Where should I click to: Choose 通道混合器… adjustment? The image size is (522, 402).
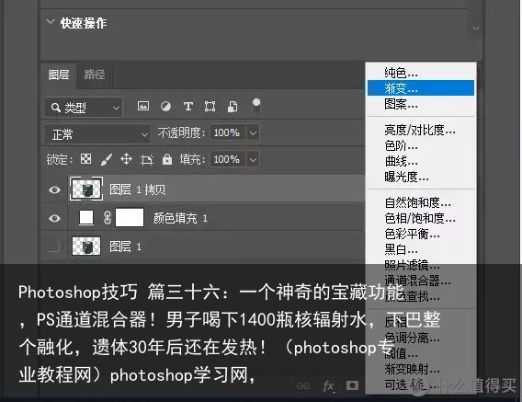click(x=421, y=281)
